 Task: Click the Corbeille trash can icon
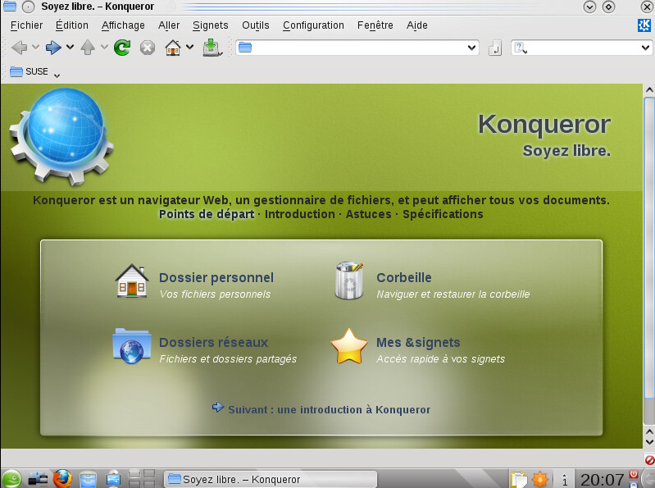[349, 280]
